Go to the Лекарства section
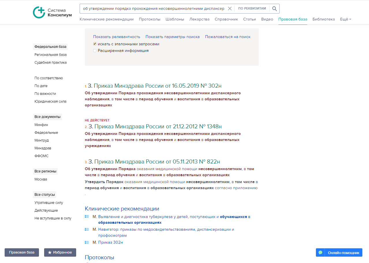This screenshot has height=263, width=369. (x=199, y=19)
